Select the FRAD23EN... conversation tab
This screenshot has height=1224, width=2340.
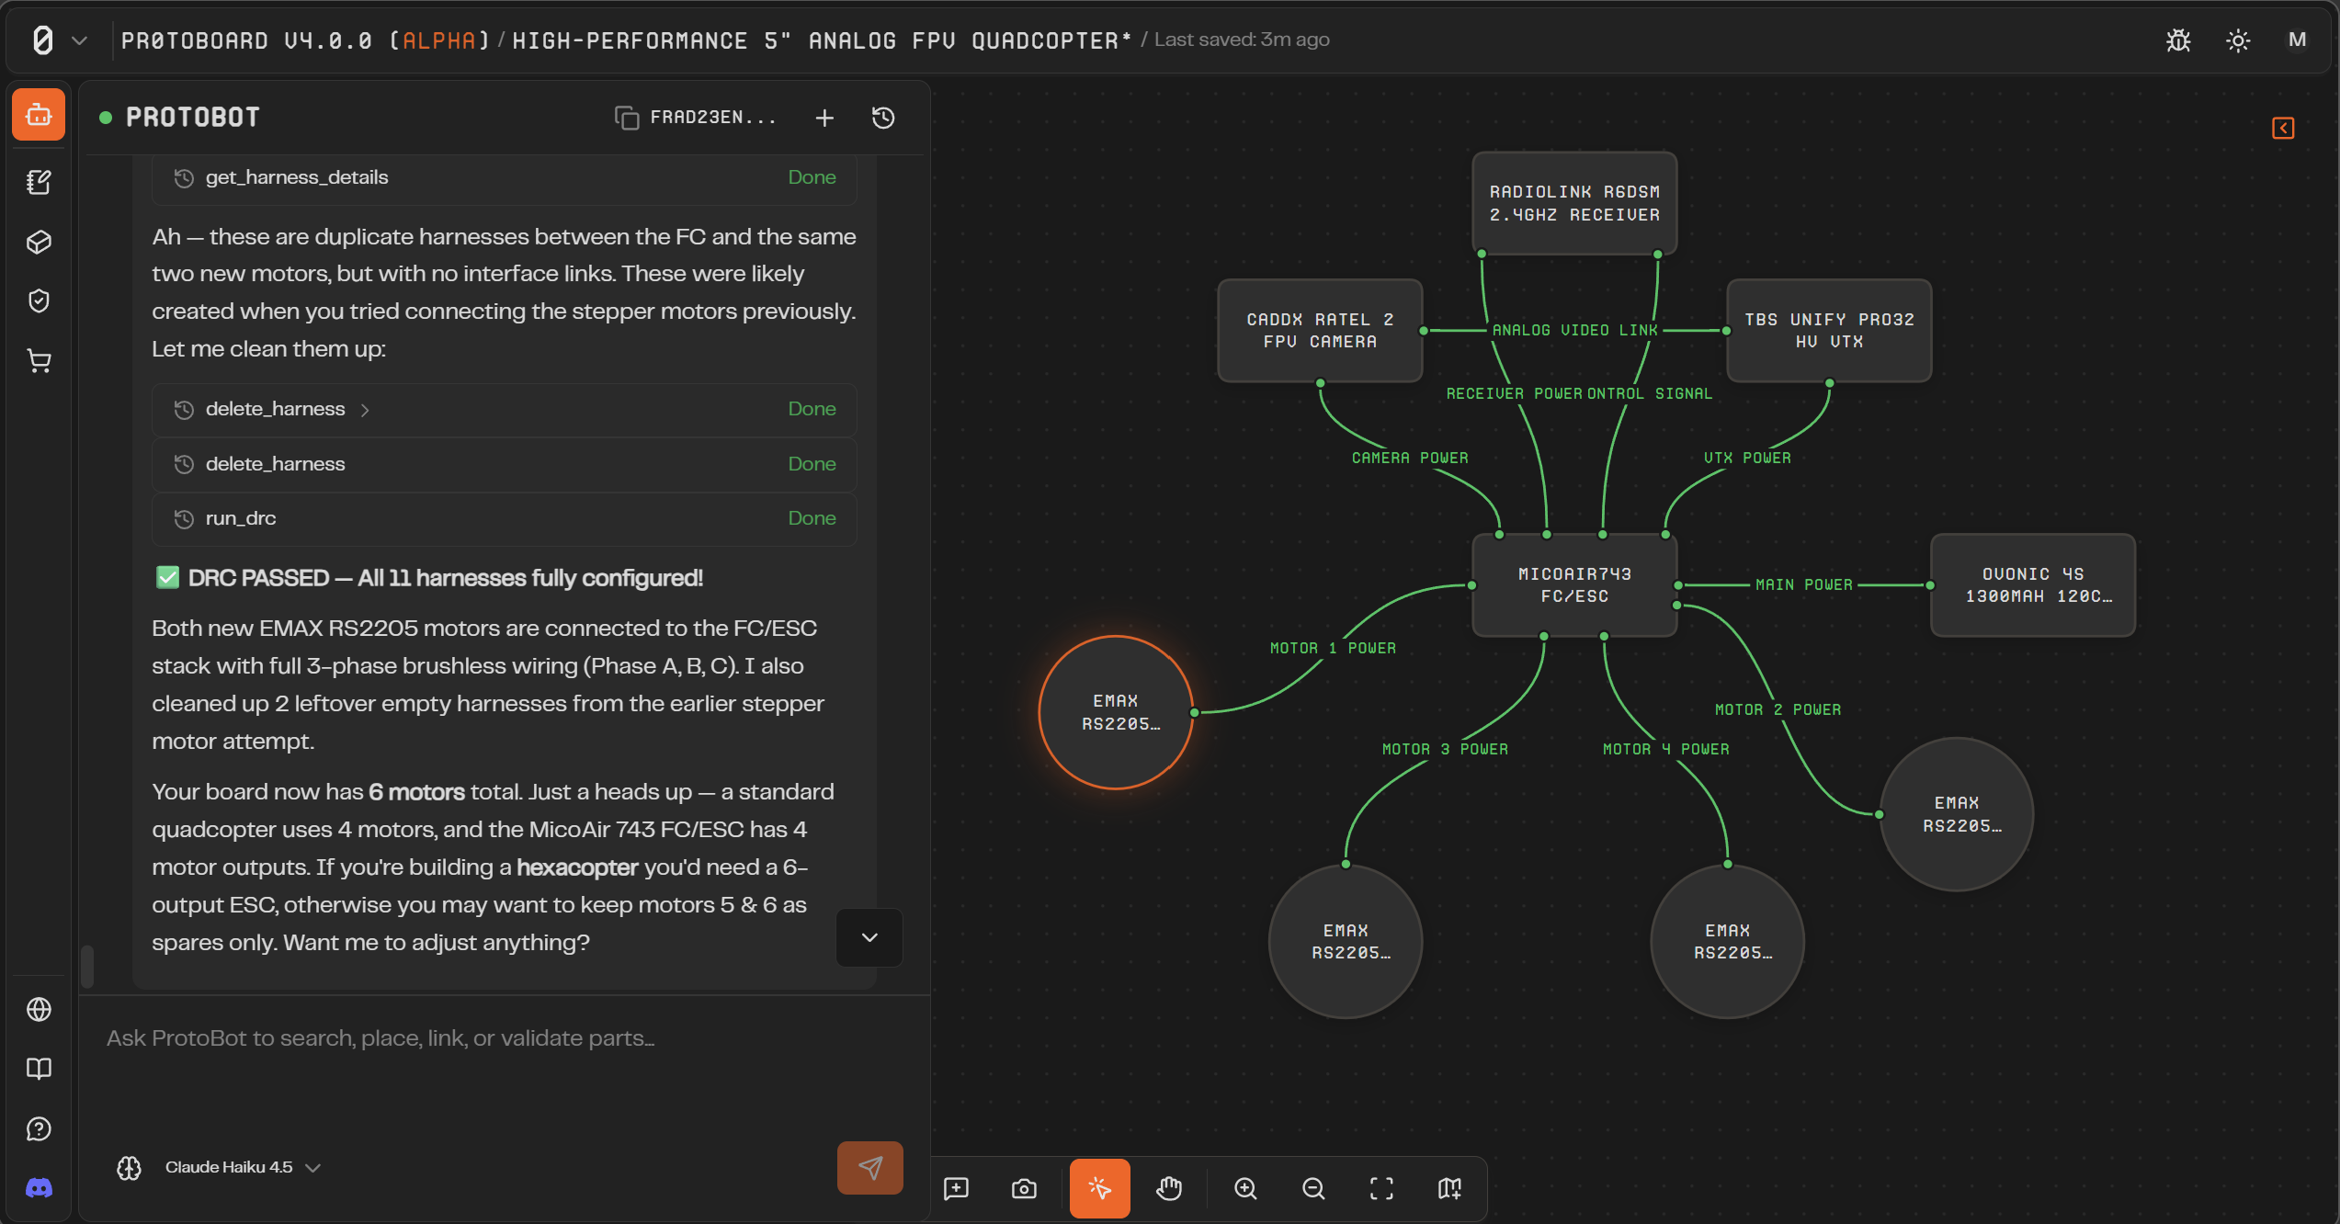[x=696, y=118]
